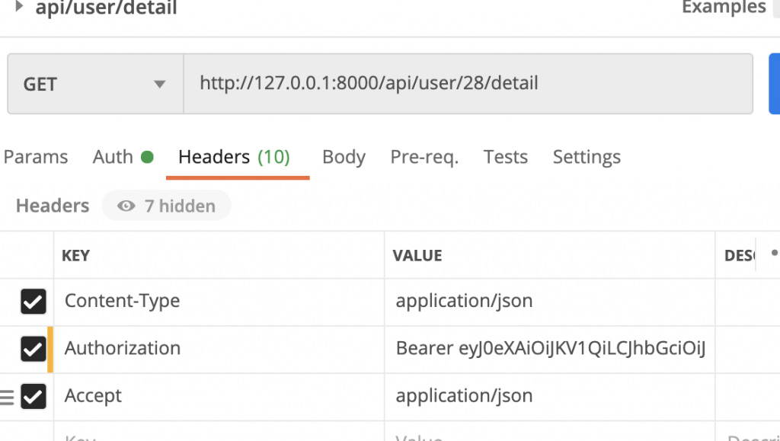Open the request Settings tab
The height and width of the screenshot is (441, 780).
[587, 157]
